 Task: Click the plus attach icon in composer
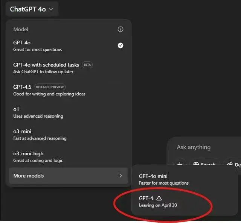[x=180, y=164]
